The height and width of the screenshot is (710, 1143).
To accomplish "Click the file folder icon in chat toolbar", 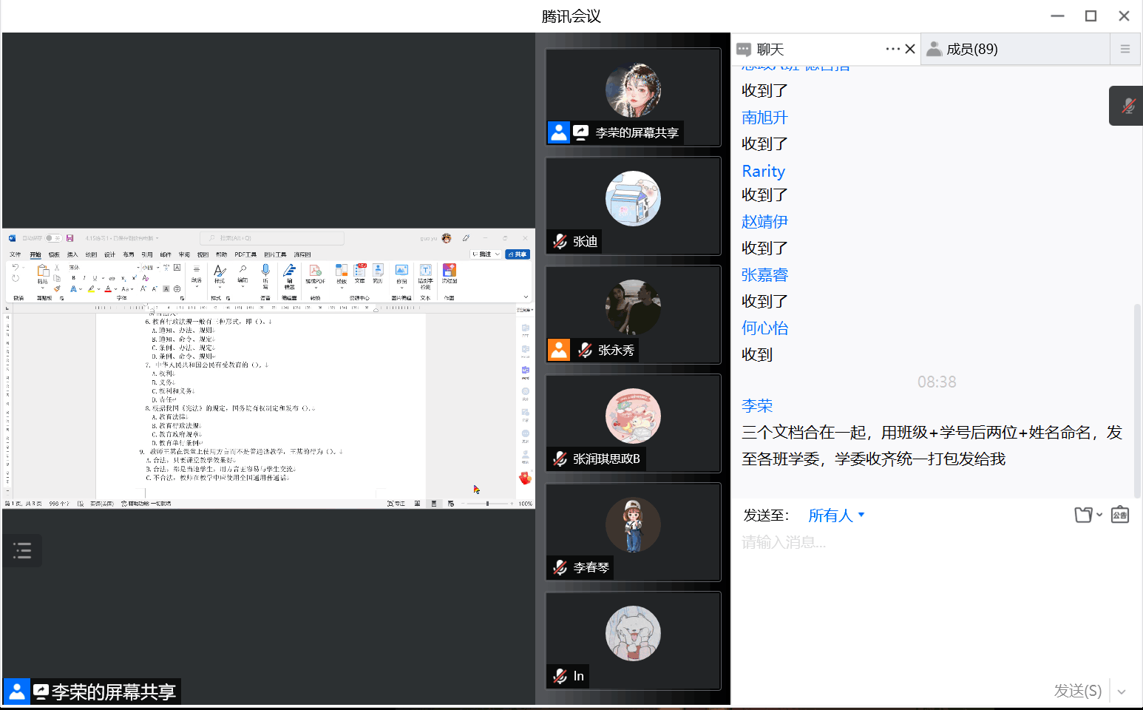I will pyautogui.click(x=1084, y=515).
